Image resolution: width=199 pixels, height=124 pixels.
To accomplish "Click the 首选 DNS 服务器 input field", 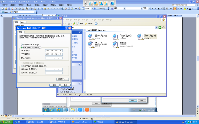I will (x=54, y=69).
